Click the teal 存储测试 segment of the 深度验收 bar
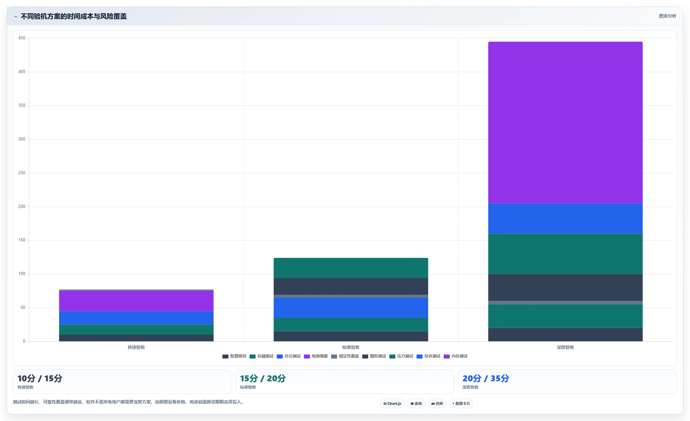 [565, 316]
